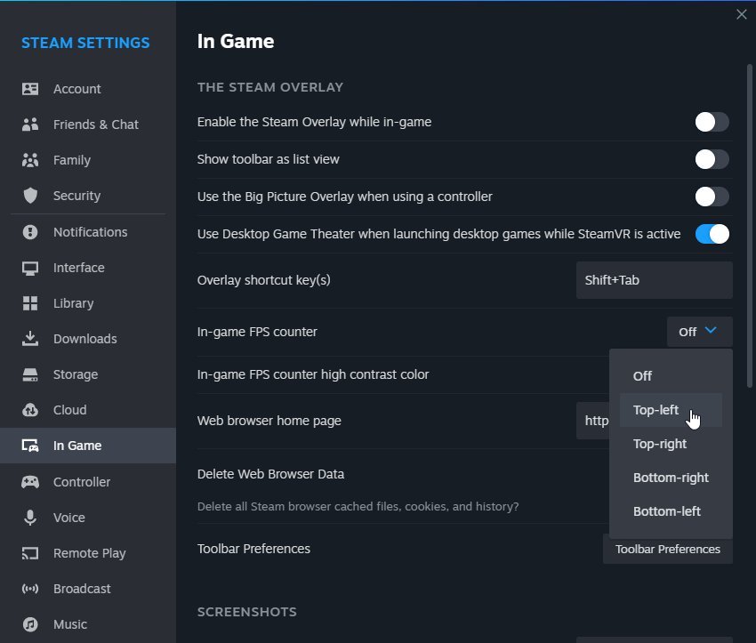Screen dimensions: 756x643
Task: Collapse the In-game FPS counter dropdown
Action: coord(700,332)
